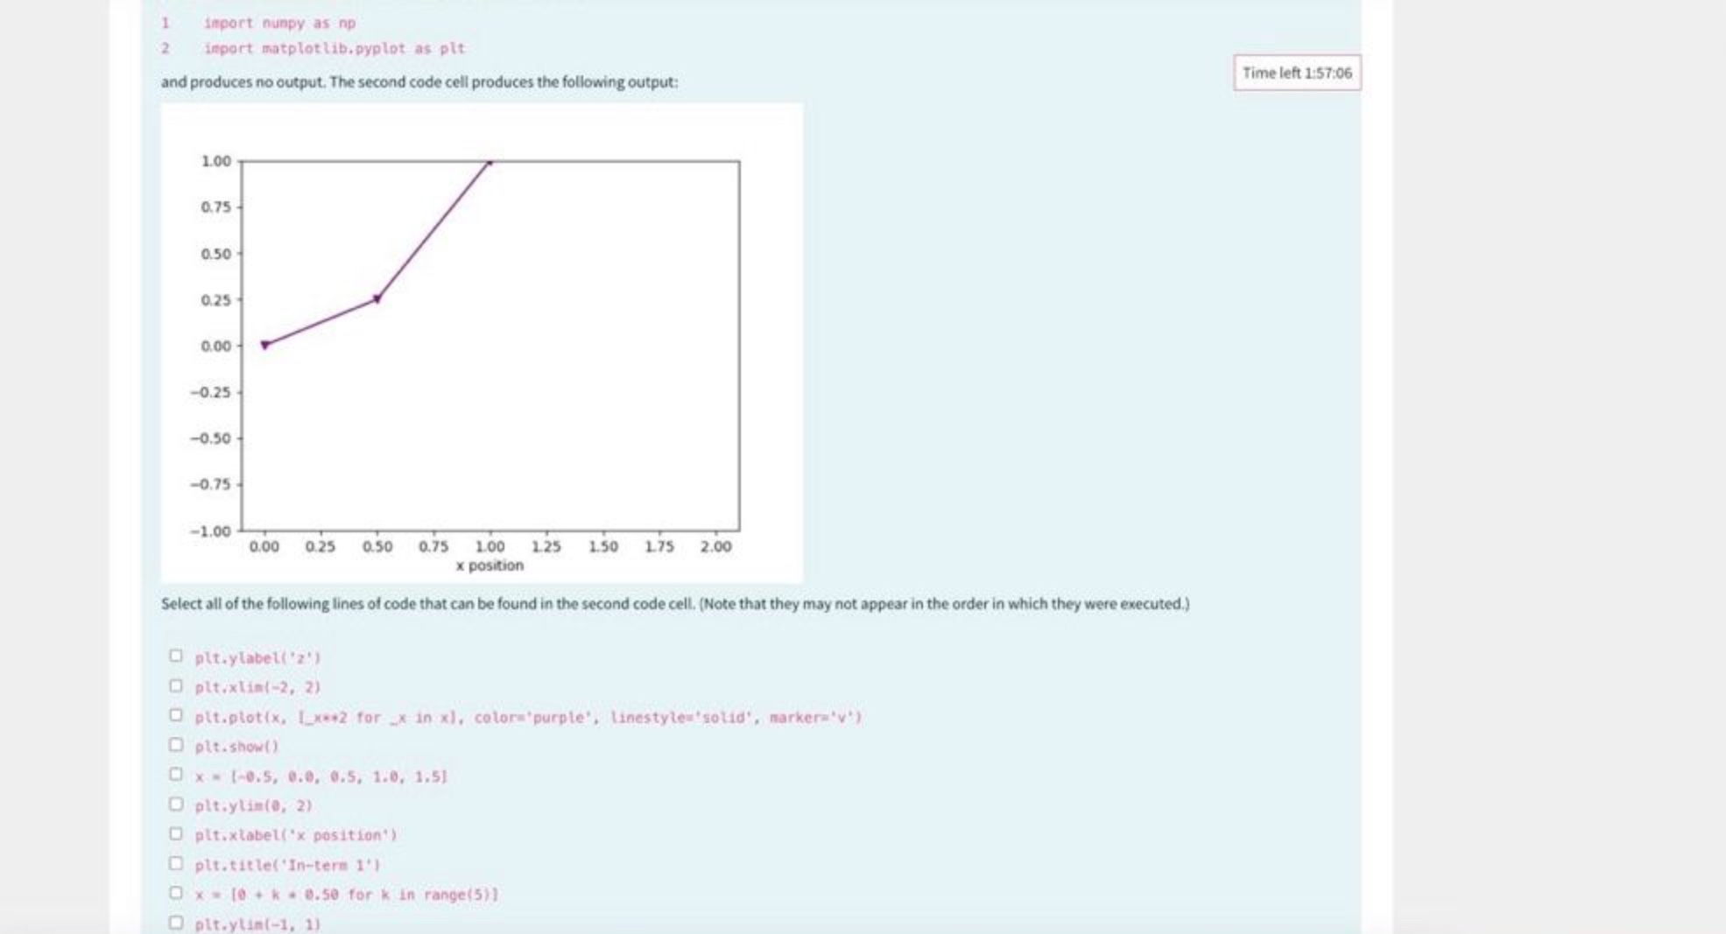This screenshot has height=934, width=1726.
Task: Tick the x = [-0.5, 0.0, 0.5, 1.0, 1.5] checkbox
Action: coord(176,775)
